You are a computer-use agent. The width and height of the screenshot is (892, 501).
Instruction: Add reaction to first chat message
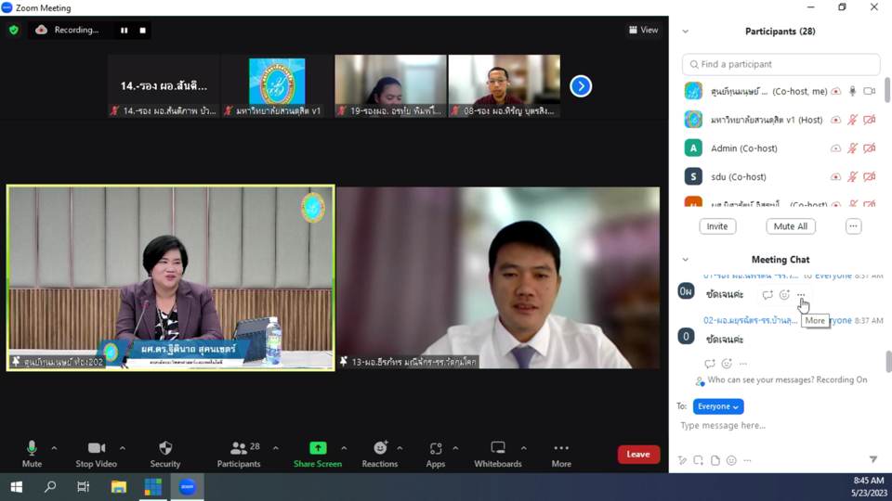(784, 294)
